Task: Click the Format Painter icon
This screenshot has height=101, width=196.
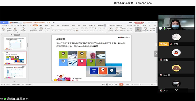Action: [x=15, y=29]
